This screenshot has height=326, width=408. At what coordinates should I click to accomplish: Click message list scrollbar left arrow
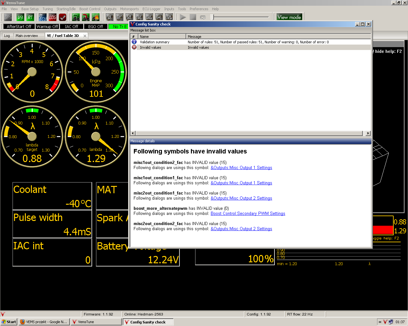133,133
